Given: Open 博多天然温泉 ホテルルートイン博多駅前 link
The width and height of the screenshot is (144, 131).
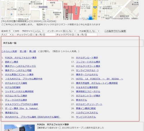Looking at the screenshot, I should [97, 83].
